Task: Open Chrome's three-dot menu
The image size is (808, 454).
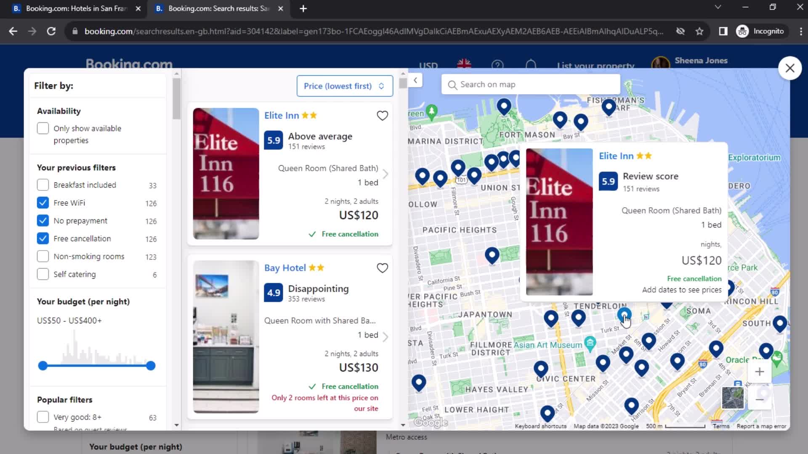Action: (x=800, y=31)
